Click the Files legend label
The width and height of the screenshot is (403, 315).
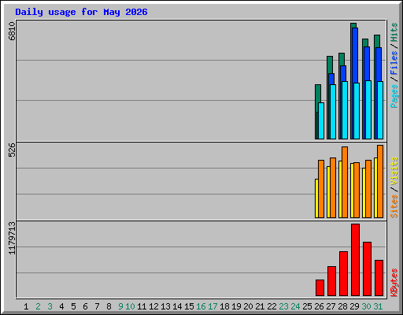click(x=394, y=62)
